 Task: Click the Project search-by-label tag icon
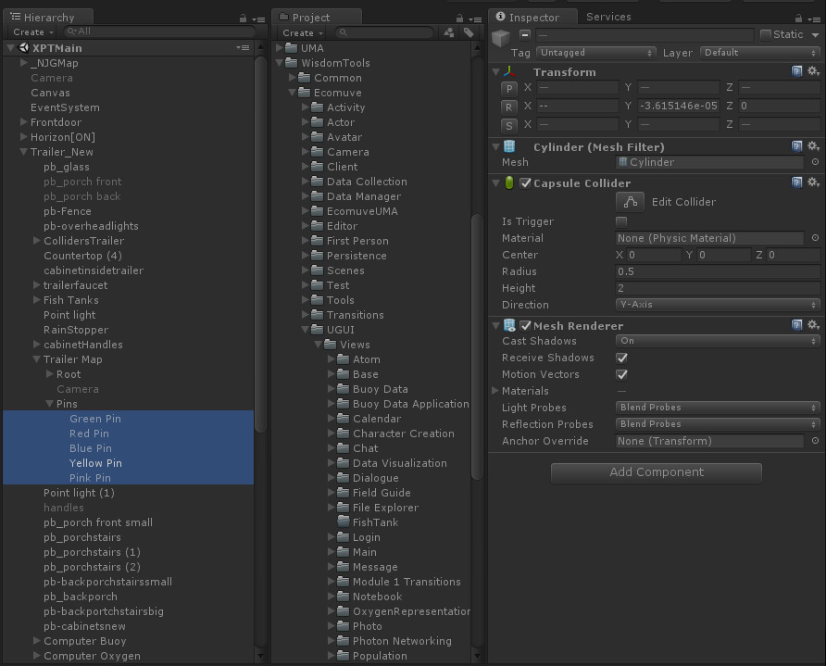coord(469,32)
